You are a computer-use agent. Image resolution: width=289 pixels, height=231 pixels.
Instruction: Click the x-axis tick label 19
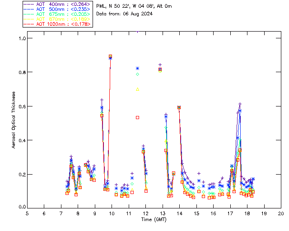click(264, 213)
